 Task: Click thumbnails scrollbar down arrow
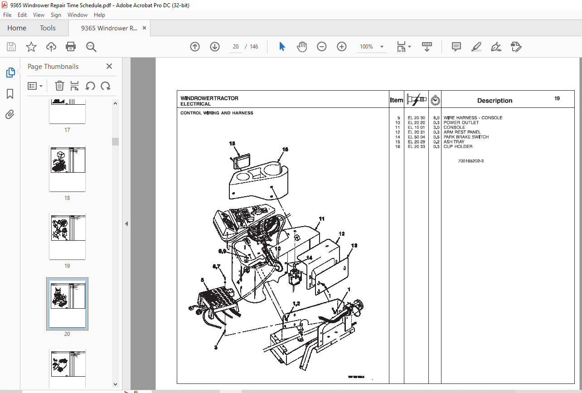[115, 384]
